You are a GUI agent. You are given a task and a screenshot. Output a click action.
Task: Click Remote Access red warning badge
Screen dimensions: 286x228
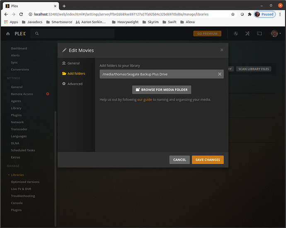tap(48, 94)
